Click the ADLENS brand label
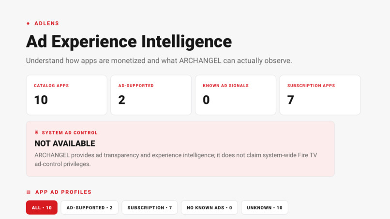Viewport: 390px width, 219px height. point(46,23)
